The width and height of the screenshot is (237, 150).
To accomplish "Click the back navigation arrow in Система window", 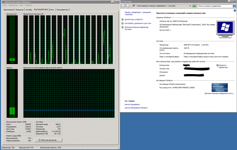I will coord(123,6).
